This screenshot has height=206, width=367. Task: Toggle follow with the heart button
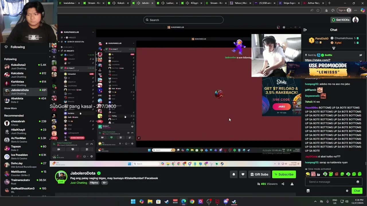tap(243, 174)
